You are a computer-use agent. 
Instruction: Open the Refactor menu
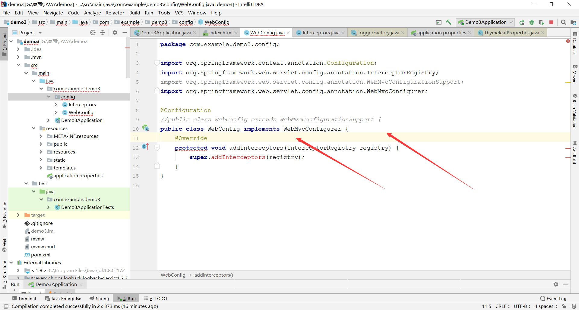[x=115, y=13]
